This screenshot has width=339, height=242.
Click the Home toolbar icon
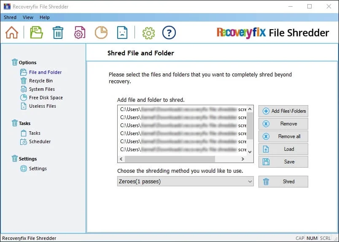[x=12, y=33]
